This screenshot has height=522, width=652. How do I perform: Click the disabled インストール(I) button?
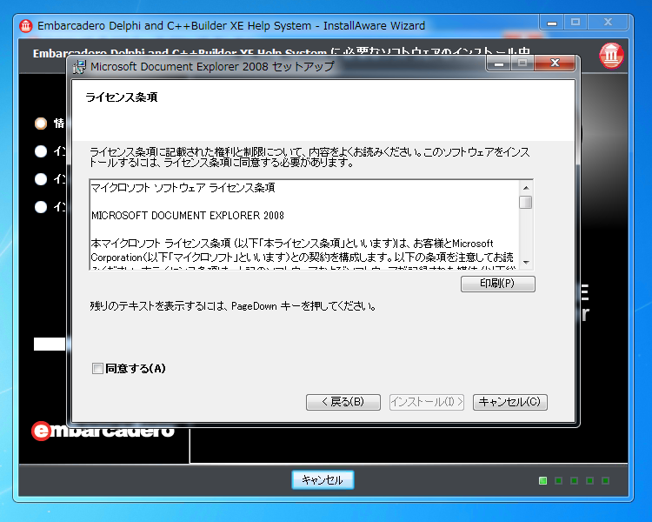[x=427, y=402]
